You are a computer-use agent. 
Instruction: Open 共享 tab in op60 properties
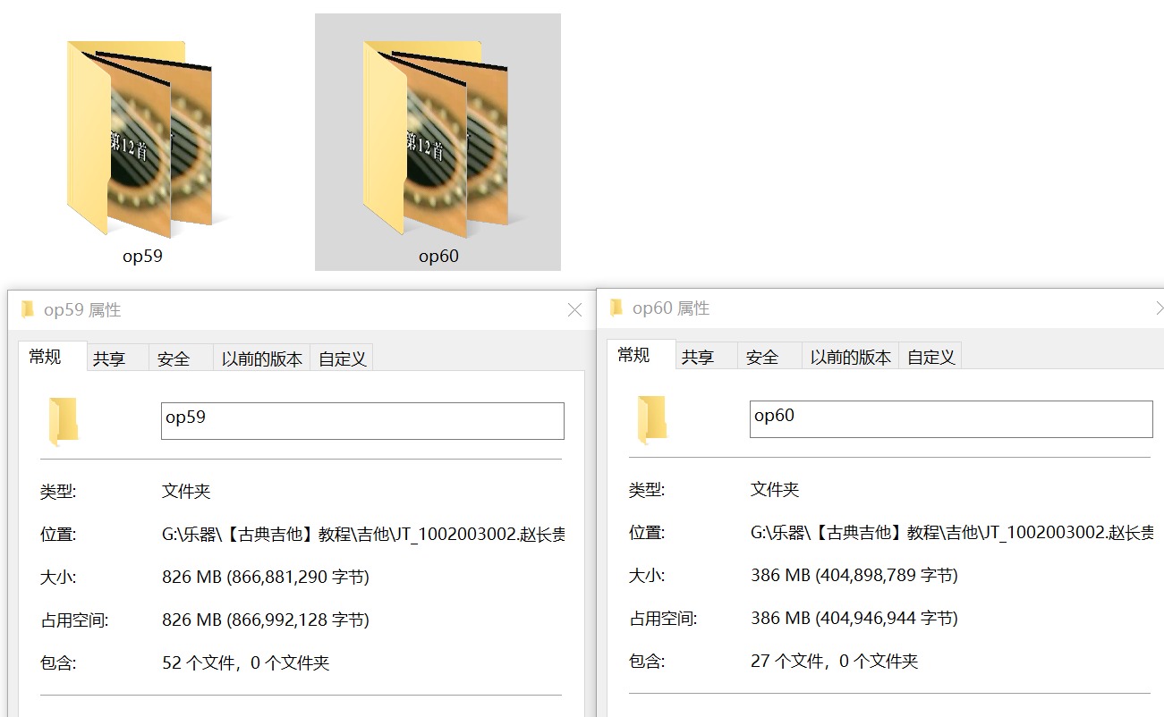(x=698, y=358)
